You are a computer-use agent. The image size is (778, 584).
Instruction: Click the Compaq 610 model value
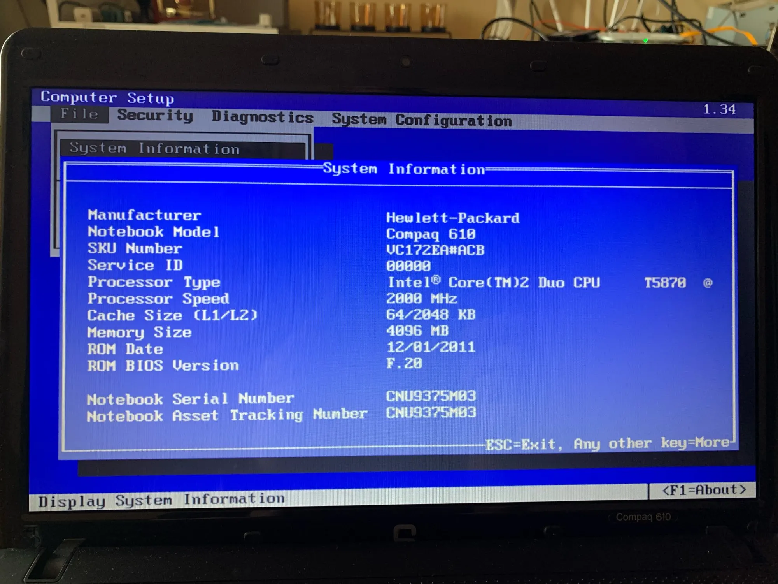pos(431,234)
